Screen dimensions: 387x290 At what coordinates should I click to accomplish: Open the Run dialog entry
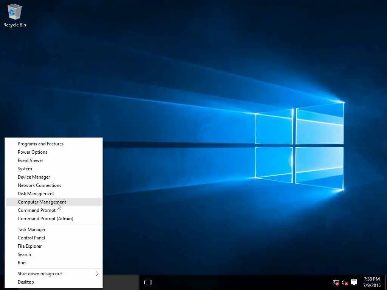tap(54, 263)
